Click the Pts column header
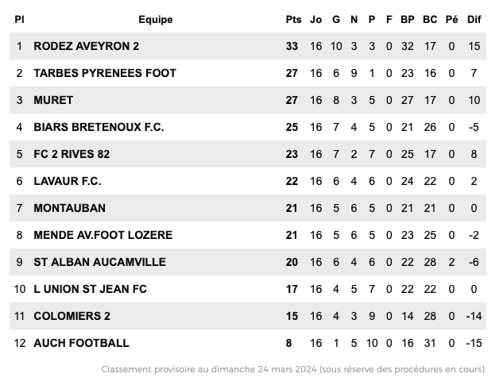This screenshot has width=503, height=389. tap(293, 19)
